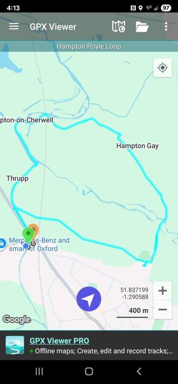Screen dimensions: 178x384
Task: Tap the blue navigation arrow button
Action: (x=89, y=299)
